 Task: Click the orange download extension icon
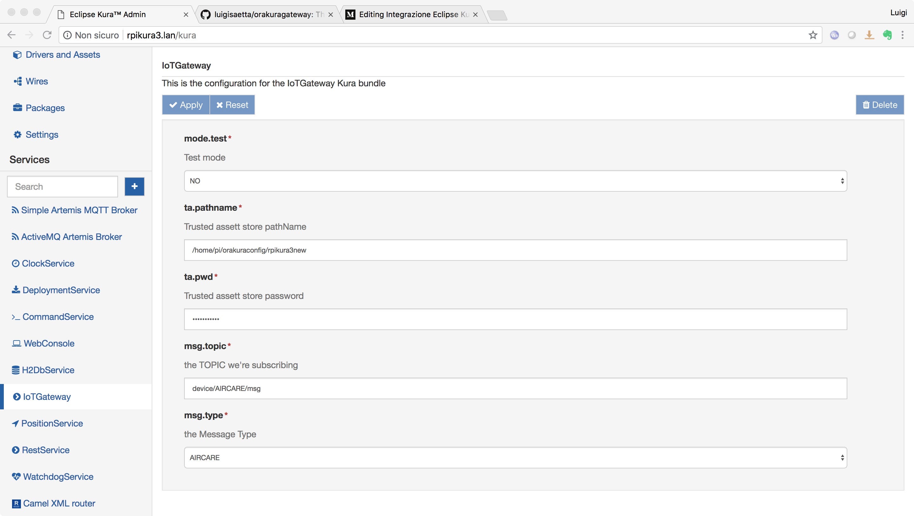869,35
